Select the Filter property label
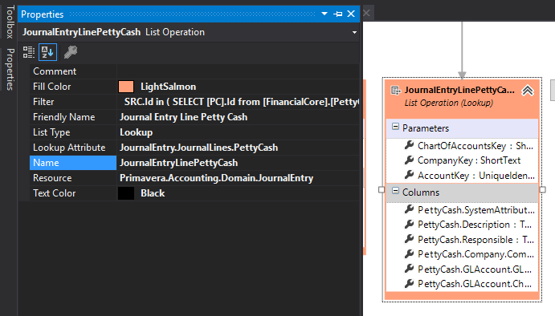The image size is (555, 316). [x=73, y=102]
